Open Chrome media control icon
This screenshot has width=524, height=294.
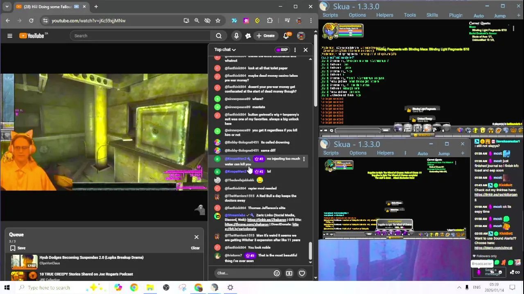click(x=287, y=20)
